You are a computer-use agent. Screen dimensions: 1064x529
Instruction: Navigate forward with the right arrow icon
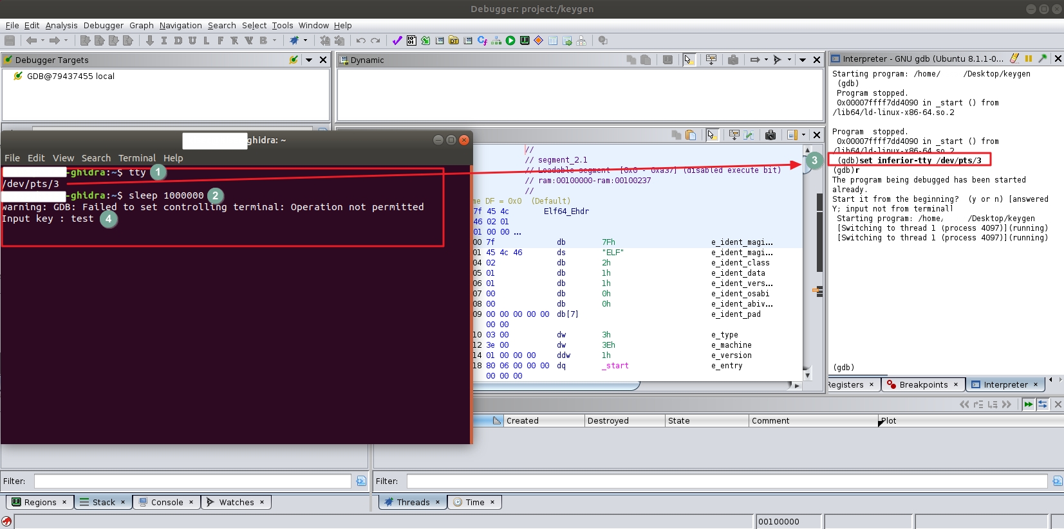tap(54, 40)
